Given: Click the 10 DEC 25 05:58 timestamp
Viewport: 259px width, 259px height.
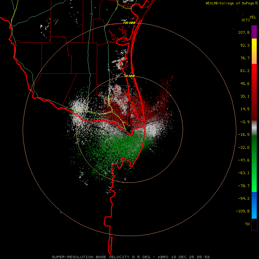Looking at the screenshot, I should click(x=190, y=257).
